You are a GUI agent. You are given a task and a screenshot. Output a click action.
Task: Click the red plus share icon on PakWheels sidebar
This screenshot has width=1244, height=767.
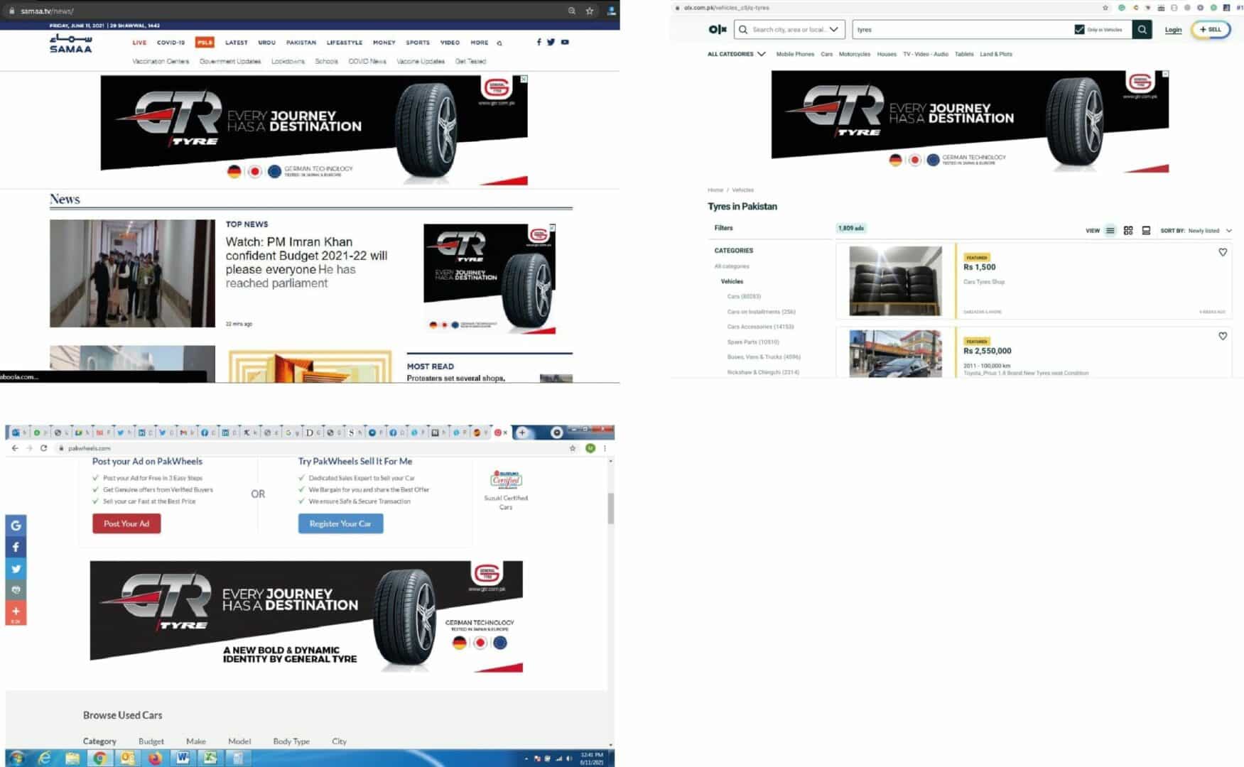pyautogui.click(x=16, y=612)
